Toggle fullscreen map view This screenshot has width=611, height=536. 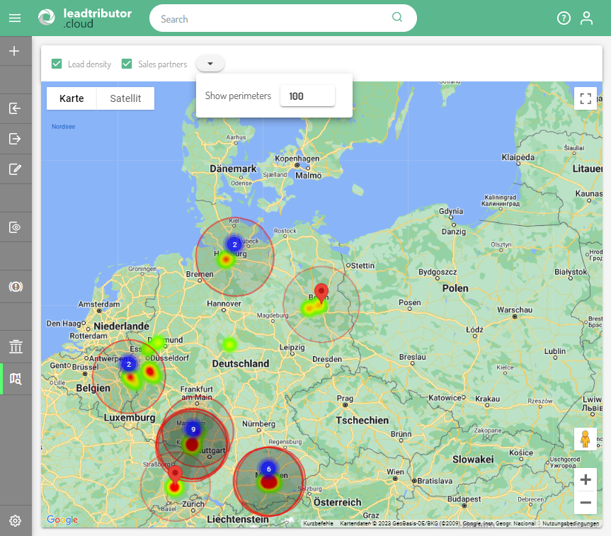(586, 98)
